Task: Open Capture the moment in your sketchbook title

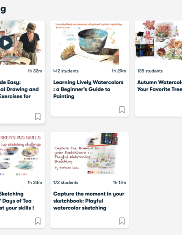Action: click(89, 201)
